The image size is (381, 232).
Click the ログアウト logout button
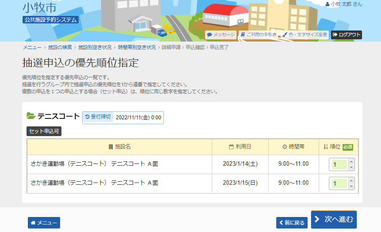[347, 34]
